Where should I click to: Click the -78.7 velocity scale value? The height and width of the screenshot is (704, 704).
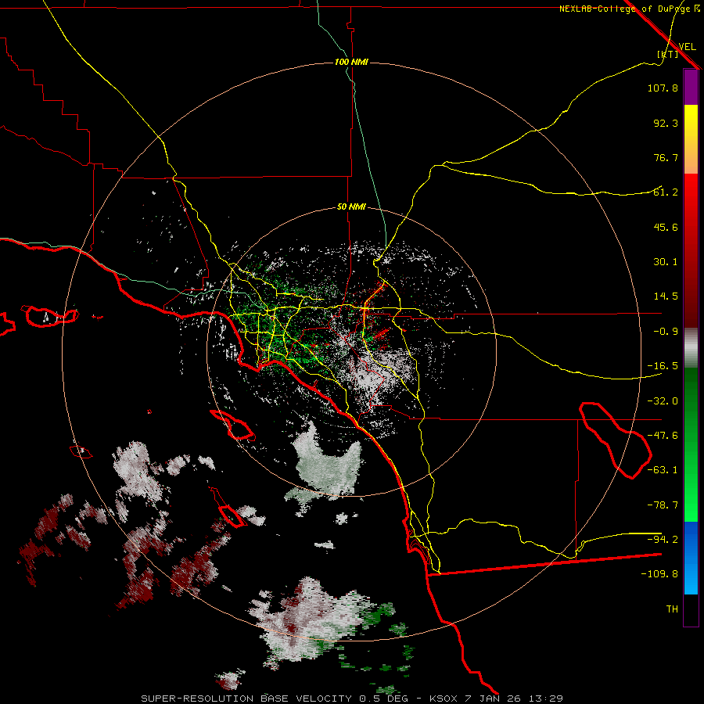[x=663, y=505]
